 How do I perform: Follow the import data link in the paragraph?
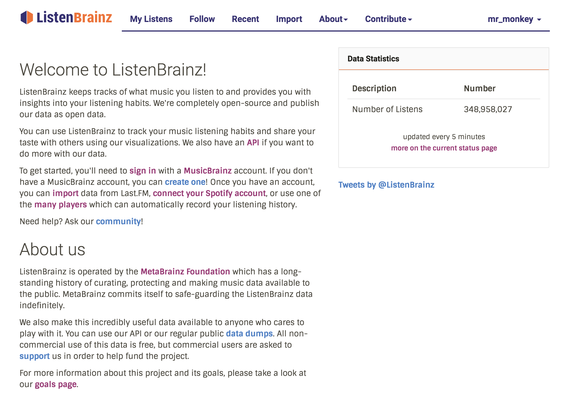[x=65, y=193]
